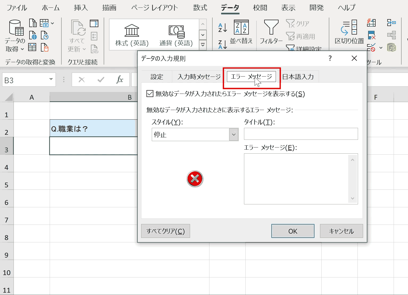Toggle the show error message checkbox
Screen dimensions: 408x295
[x=150, y=94]
